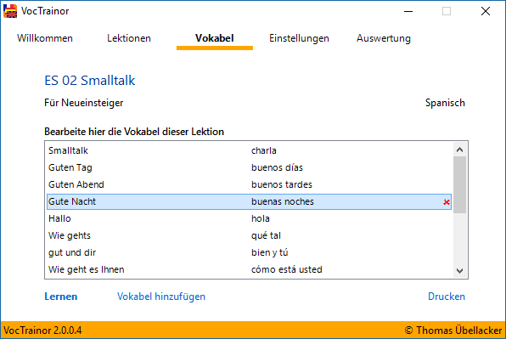Click the Drucken link to print

[x=447, y=297]
